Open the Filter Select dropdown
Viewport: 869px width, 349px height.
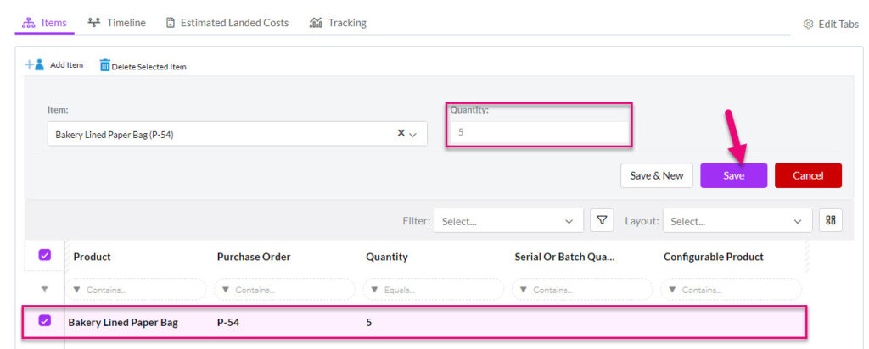click(509, 221)
